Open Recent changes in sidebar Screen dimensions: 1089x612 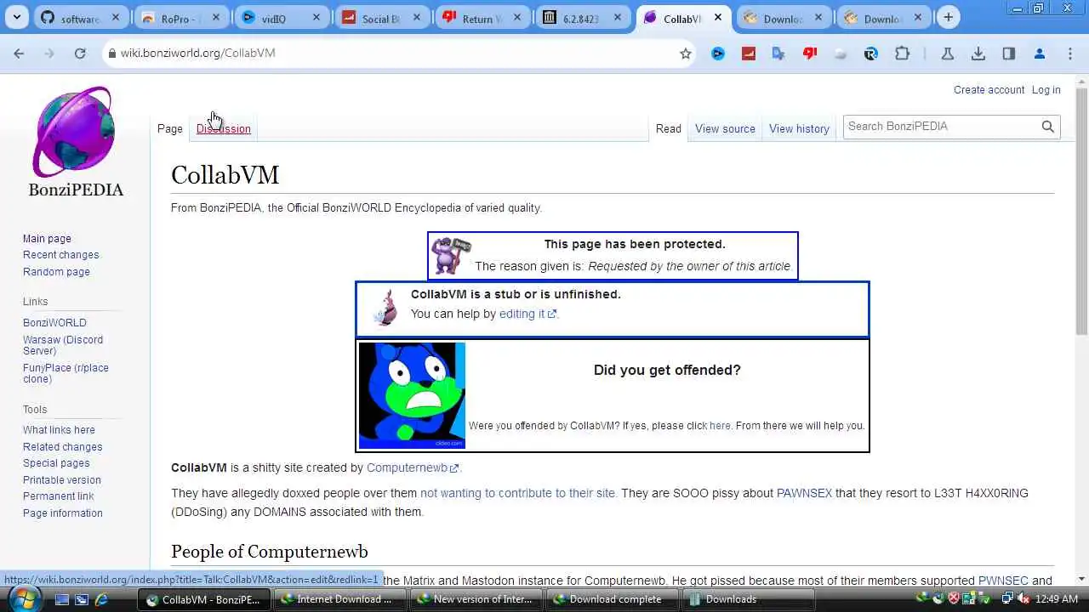pyautogui.click(x=60, y=255)
